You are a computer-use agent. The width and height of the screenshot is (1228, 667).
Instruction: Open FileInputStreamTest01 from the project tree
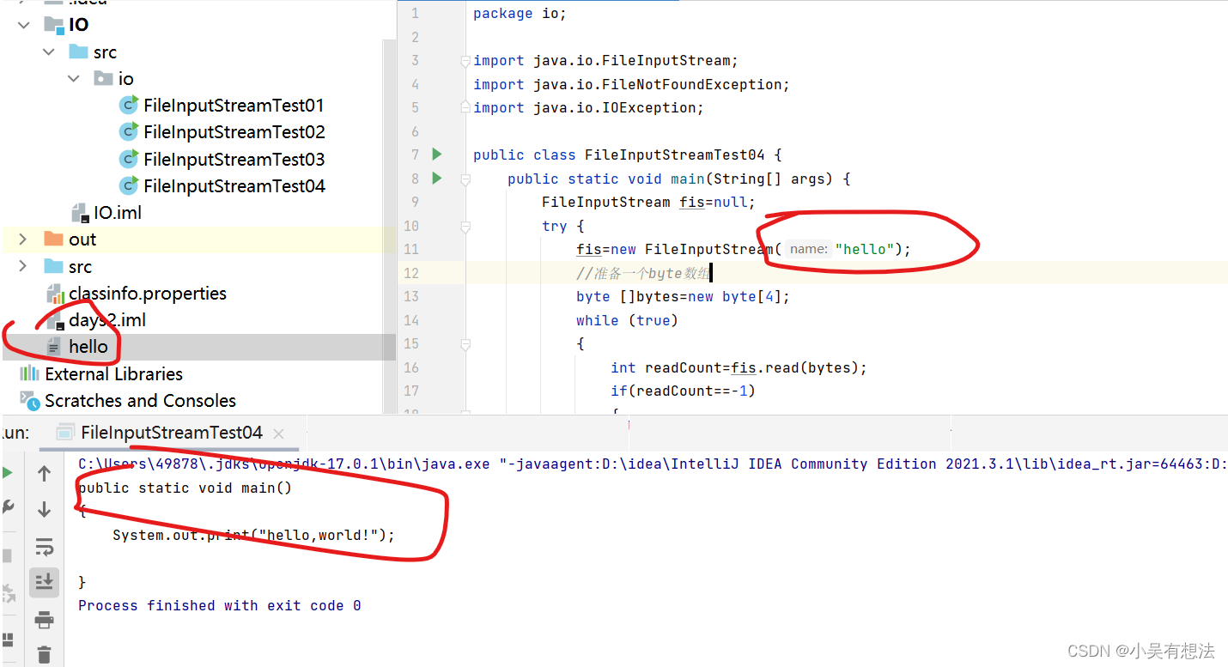(x=234, y=105)
